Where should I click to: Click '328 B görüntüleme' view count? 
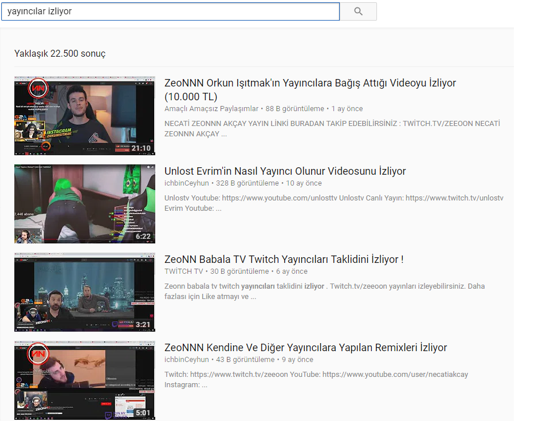point(247,183)
